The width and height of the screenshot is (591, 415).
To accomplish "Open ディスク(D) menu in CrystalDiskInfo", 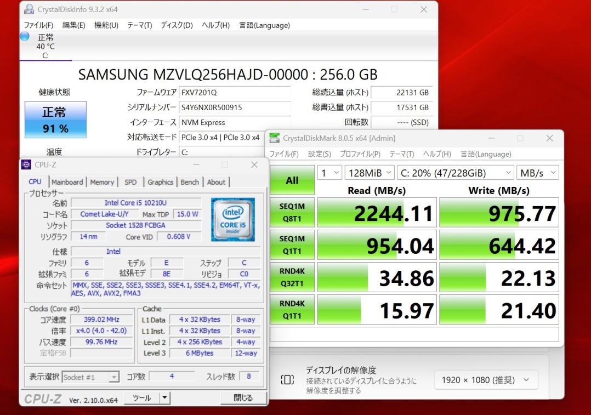I will [177, 25].
